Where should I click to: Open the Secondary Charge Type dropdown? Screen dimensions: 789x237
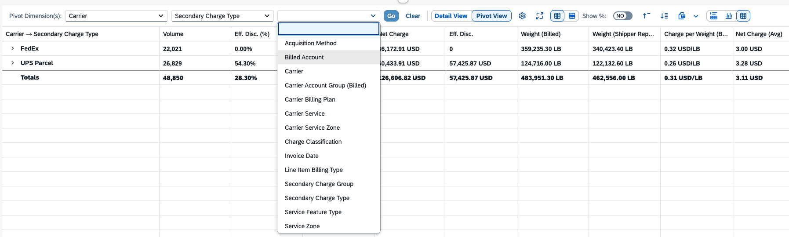tap(222, 16)
